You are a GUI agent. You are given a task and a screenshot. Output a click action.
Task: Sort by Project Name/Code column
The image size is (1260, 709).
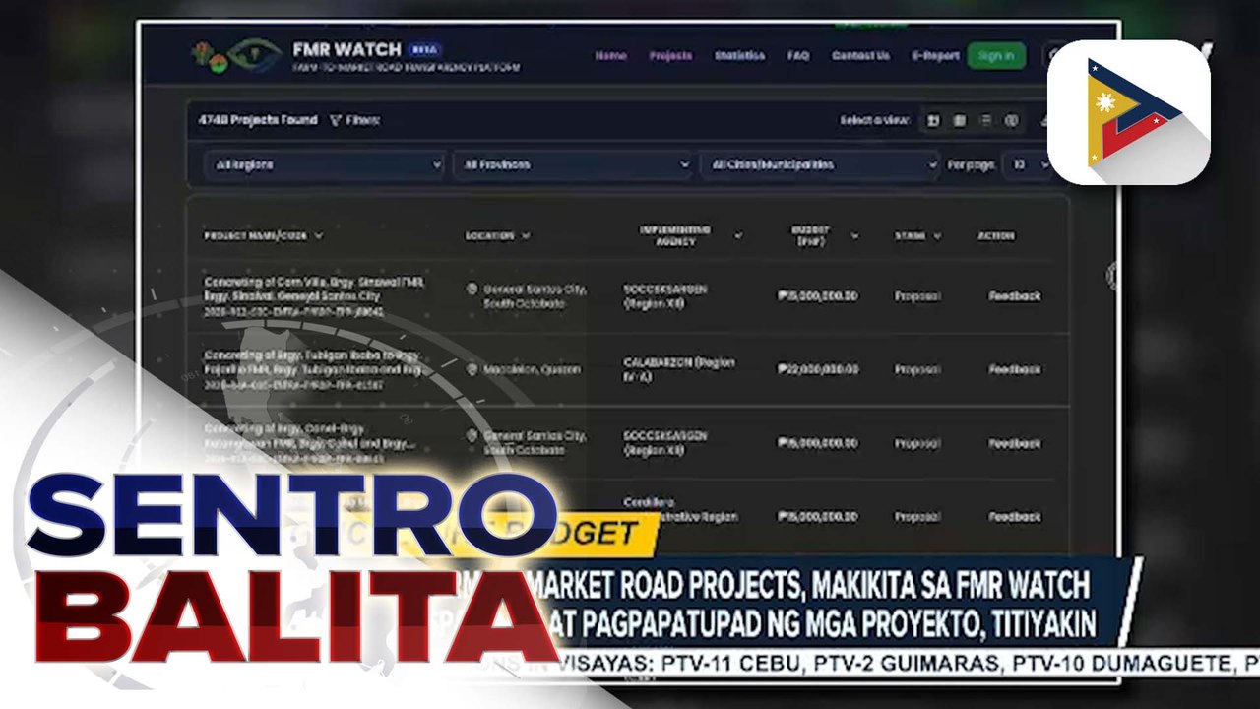tap(264, 236)
